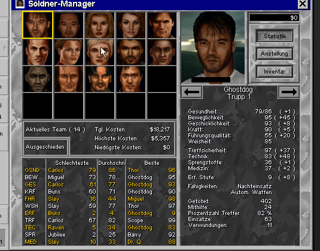Open the Anstellung view
This screenshot has width=320, height=251.
tap(275, 54)
